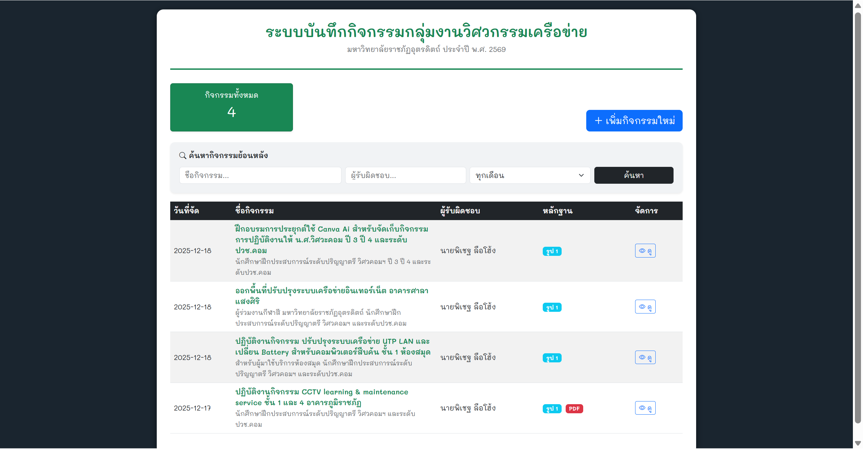Viewport: 863px width, 449px height.
Task: Click the plus icon on เพิ่มกิจกรรมใหม่ button
Action: point(598,120)
